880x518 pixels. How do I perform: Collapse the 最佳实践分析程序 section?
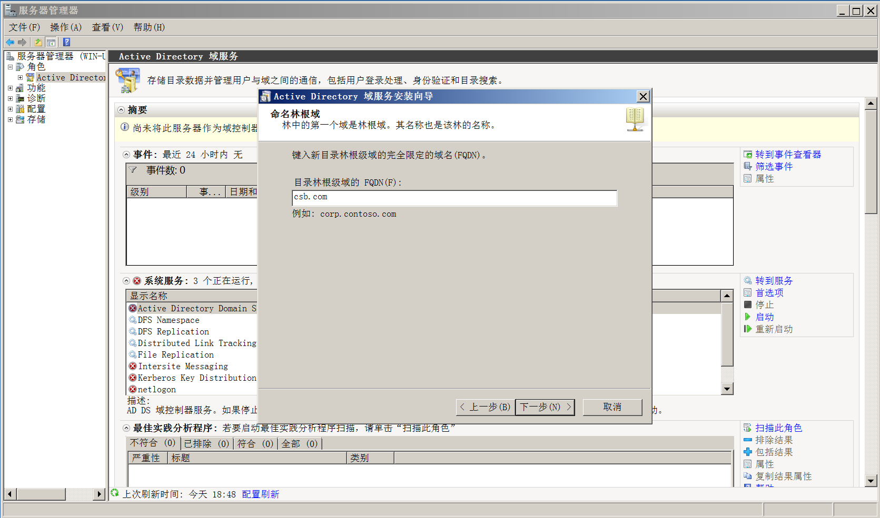coord(126,428)
